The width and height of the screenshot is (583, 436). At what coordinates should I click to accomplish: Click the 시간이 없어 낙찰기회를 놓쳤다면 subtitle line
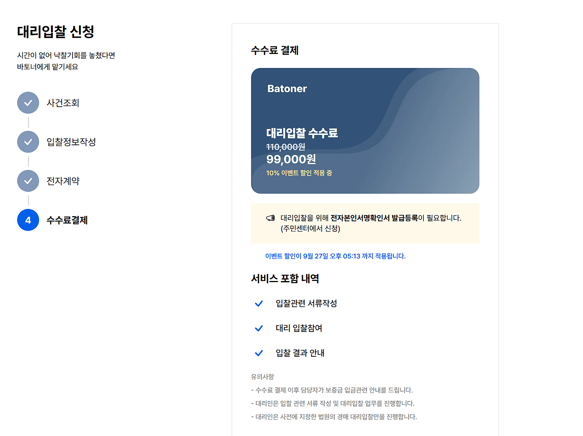coord(66,55)
